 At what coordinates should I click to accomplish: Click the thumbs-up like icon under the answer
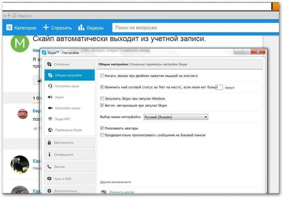[x=35, y=128]
